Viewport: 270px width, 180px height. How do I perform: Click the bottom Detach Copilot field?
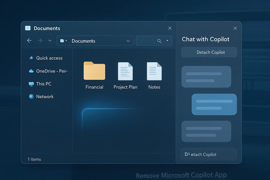[x=209, y=154]
